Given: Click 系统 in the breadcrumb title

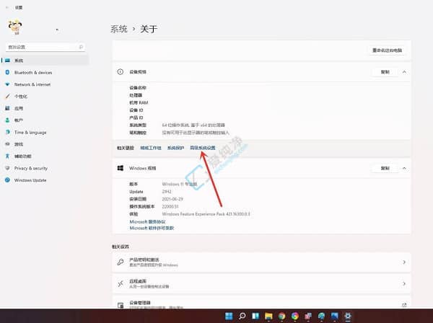Looking at the screenshot, I should (x=119, y=29).
